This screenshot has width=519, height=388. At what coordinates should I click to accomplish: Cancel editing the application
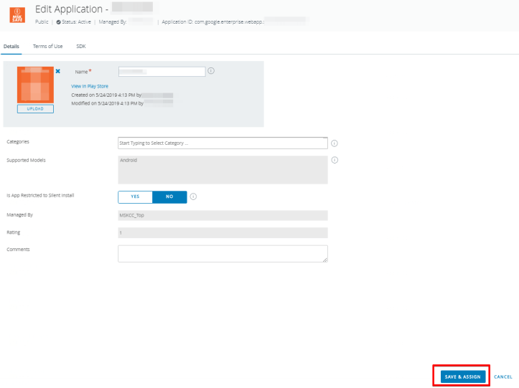point(502,377)
